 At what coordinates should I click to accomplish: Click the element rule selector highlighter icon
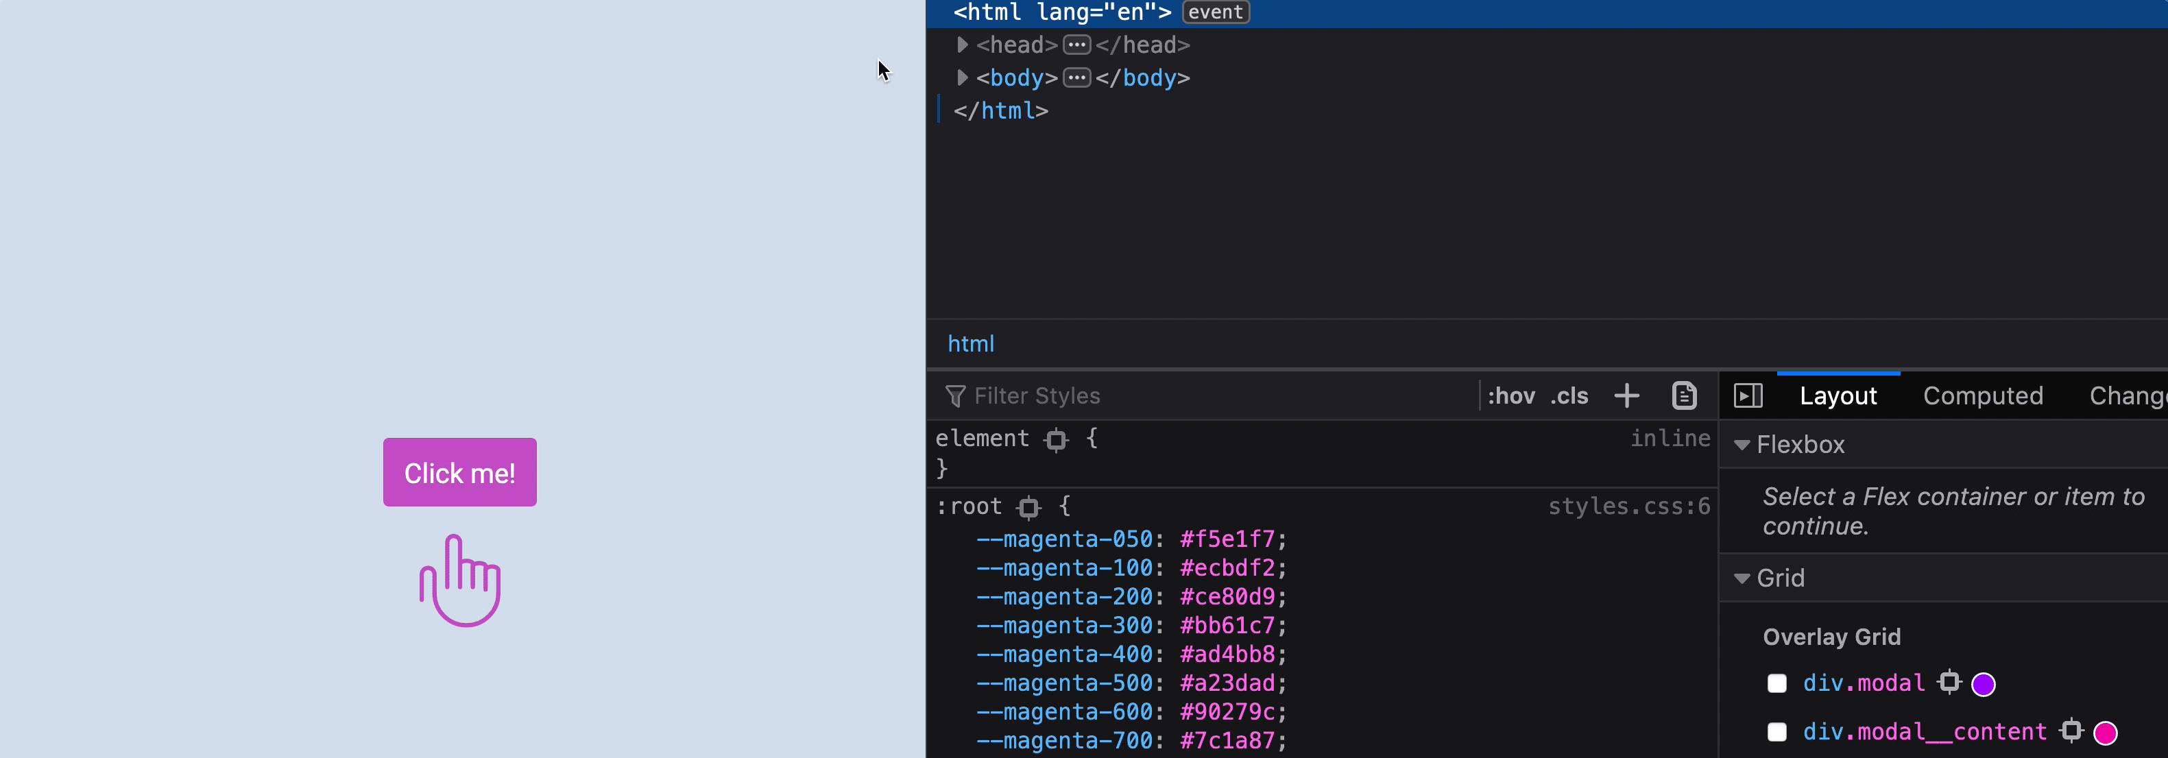[x=1055, y=439]
